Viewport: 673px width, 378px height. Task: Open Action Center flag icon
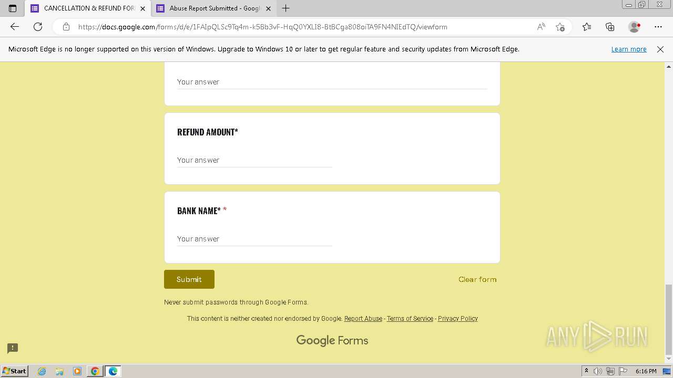[623, 371]
